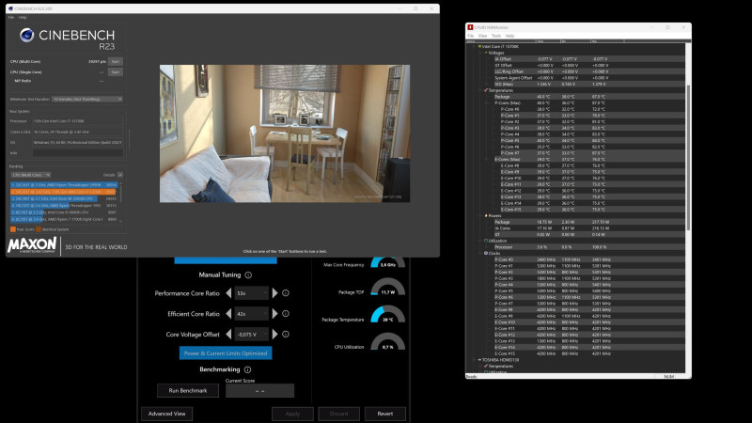Click the Core Voltage Offset info icon
Image resolution: width=752 pixels, height=423 pixels.
point(286,335)
